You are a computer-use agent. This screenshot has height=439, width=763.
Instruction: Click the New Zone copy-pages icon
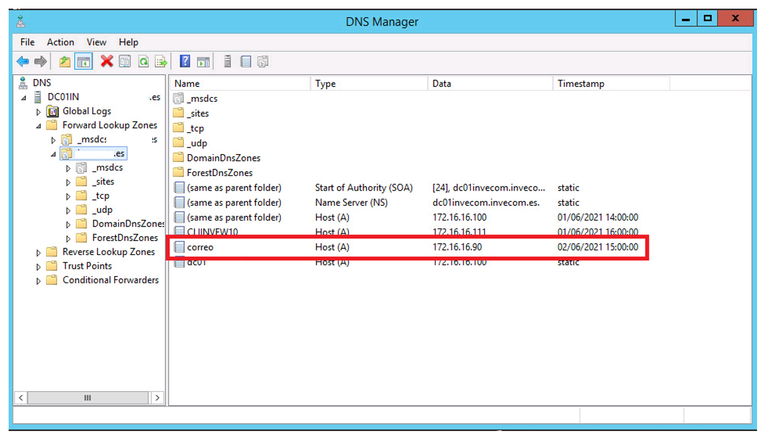click(263, 62)
